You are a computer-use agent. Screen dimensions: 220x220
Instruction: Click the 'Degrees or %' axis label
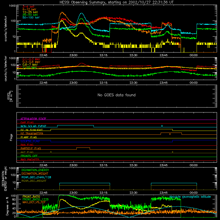[7, 206]
